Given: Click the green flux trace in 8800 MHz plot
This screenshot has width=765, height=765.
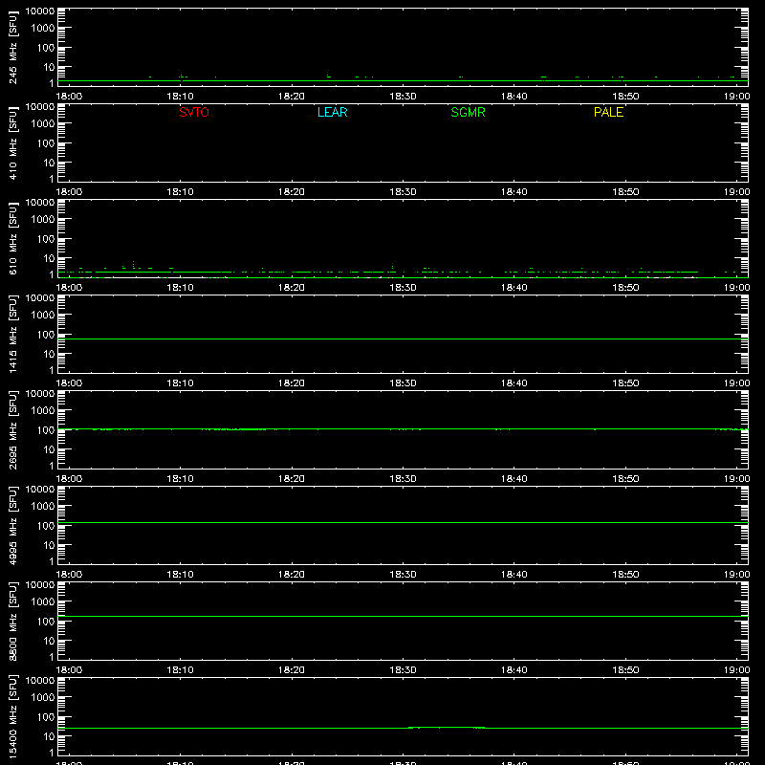Looking at the screenshot, I should pyautogui.click(x=403, y=616).
